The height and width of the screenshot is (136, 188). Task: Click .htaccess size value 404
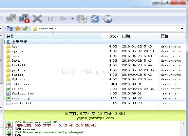[114, 84]
